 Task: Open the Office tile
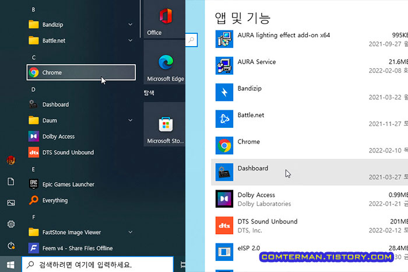[164, 19]
